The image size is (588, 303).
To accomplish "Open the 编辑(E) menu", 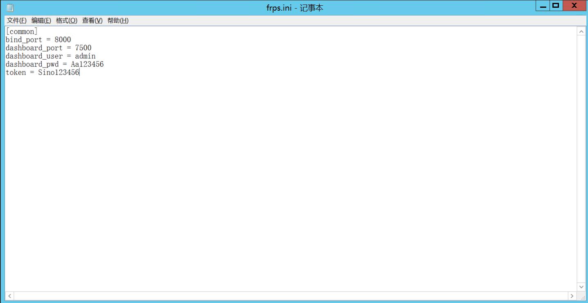I will pyautogui.click(x=41, y=20).
